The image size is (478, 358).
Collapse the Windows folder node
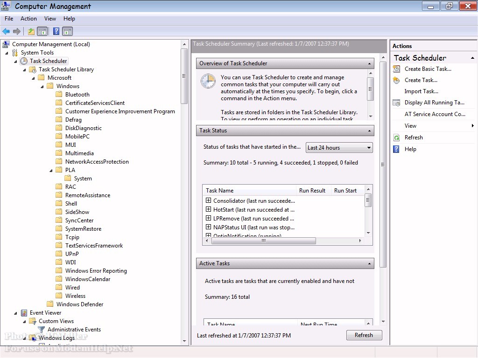[x=42, y=87]
